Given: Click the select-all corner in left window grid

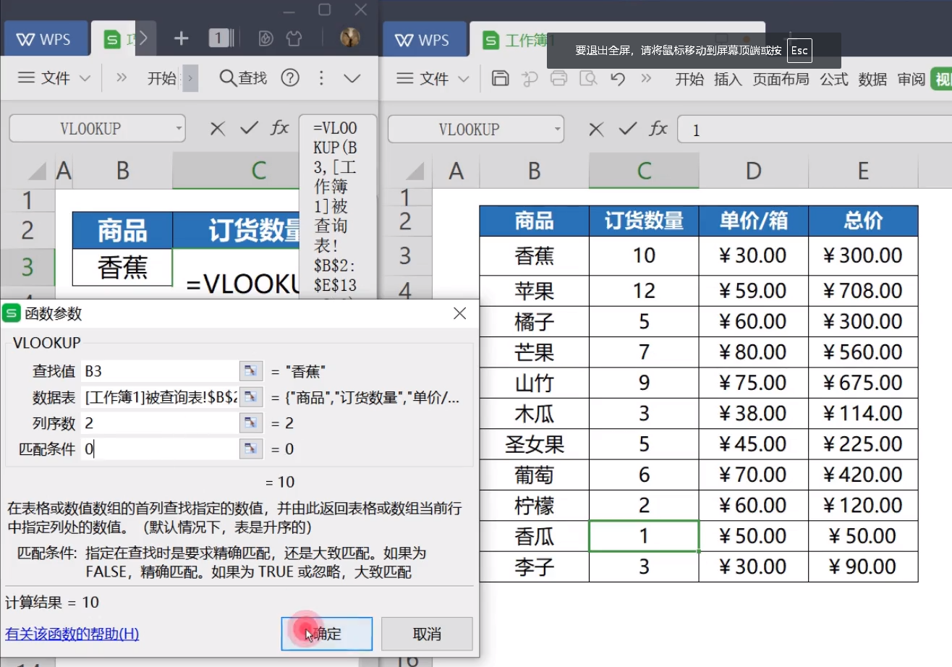Looking at the screenshot, I should [x=35, y=171].
